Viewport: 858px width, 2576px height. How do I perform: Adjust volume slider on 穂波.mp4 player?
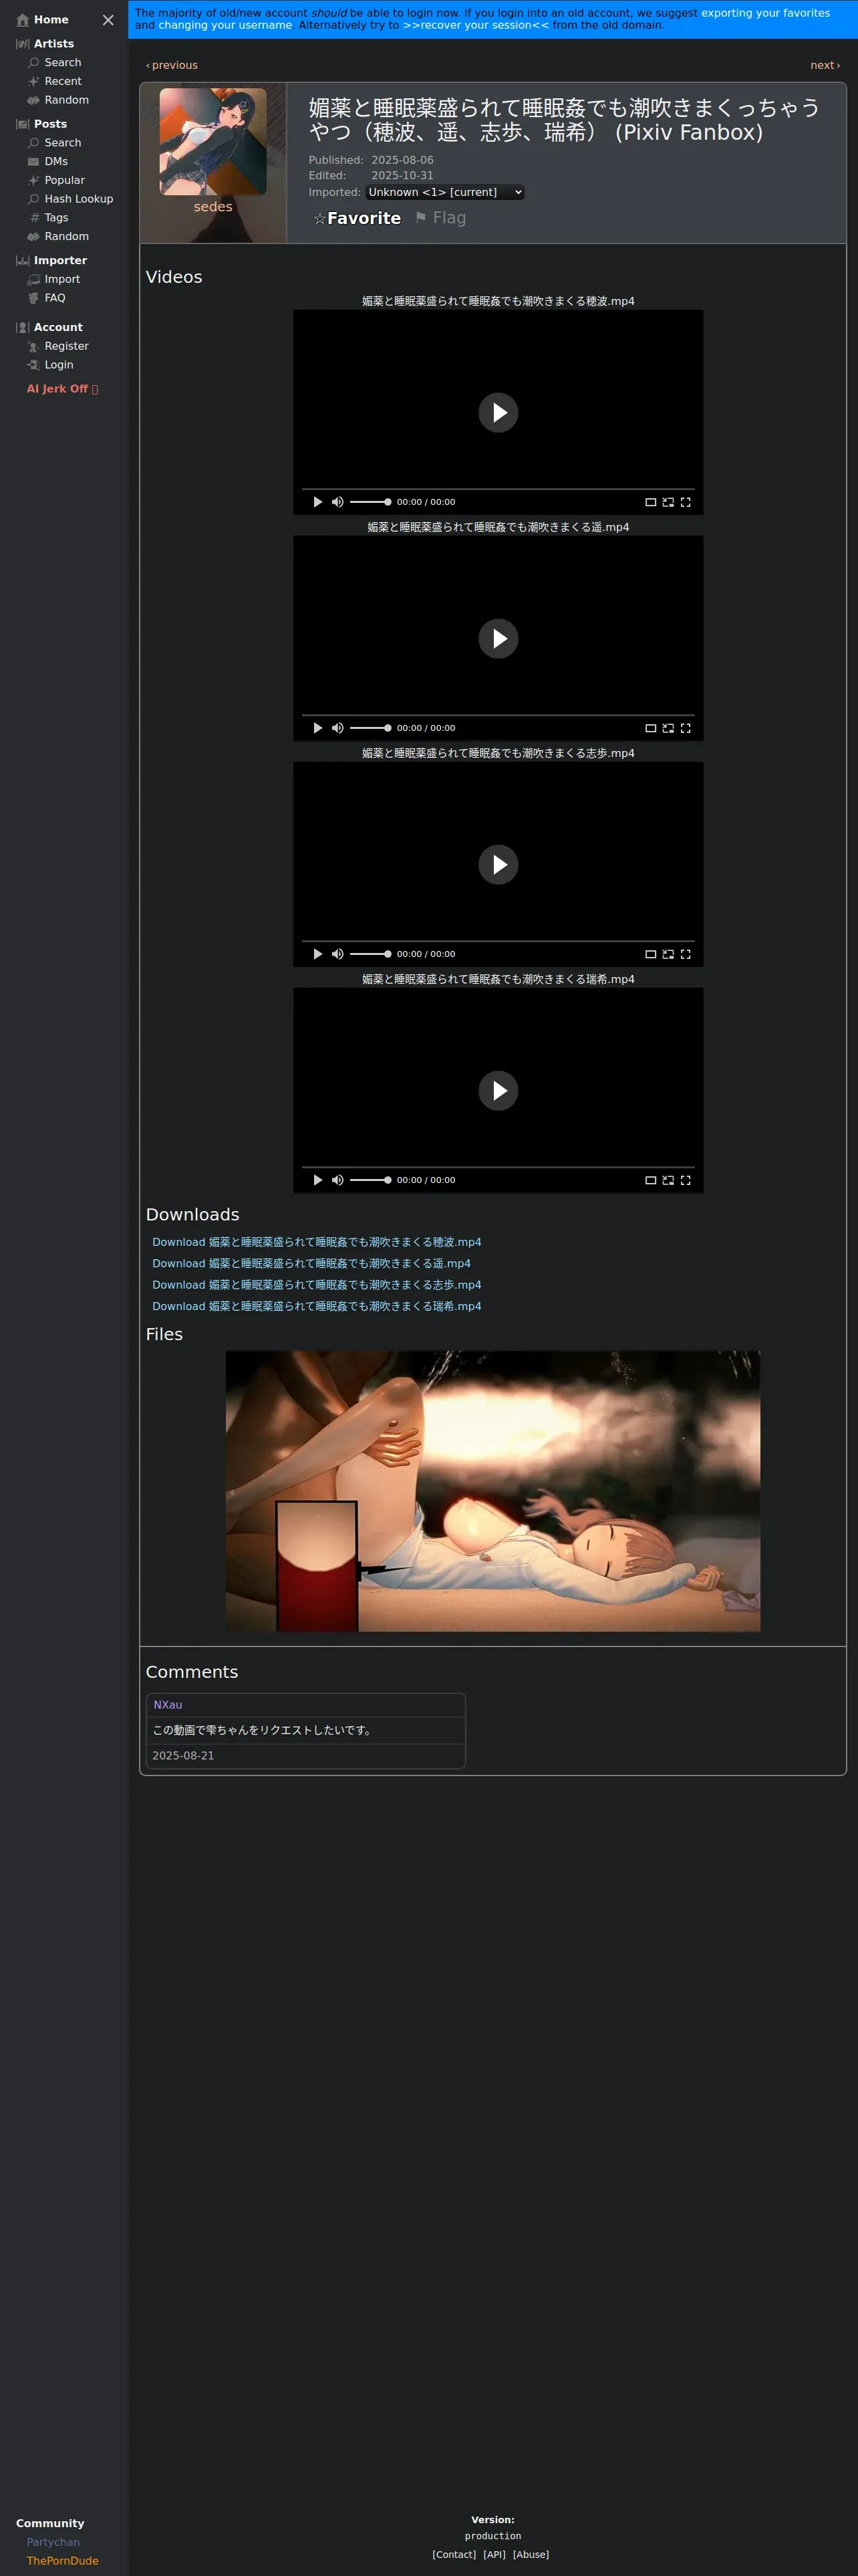point(370,502)
